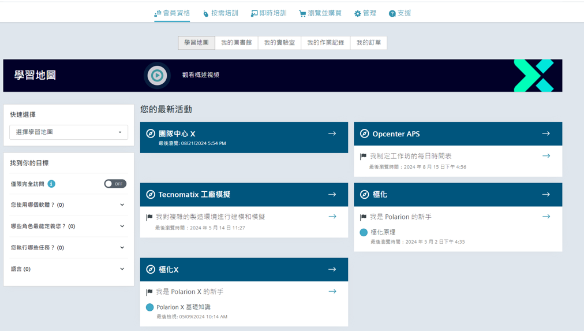The height and width of the screenshot is (331, 584).
Task: Open the 按需培訓 menu item
Action: 220,13
